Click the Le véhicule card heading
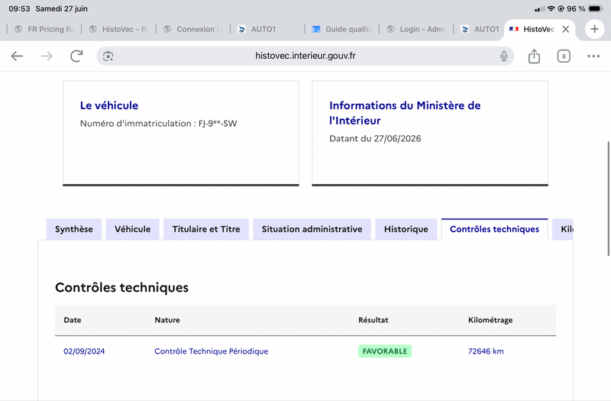611x401 pixels. (x=109, y=105)
